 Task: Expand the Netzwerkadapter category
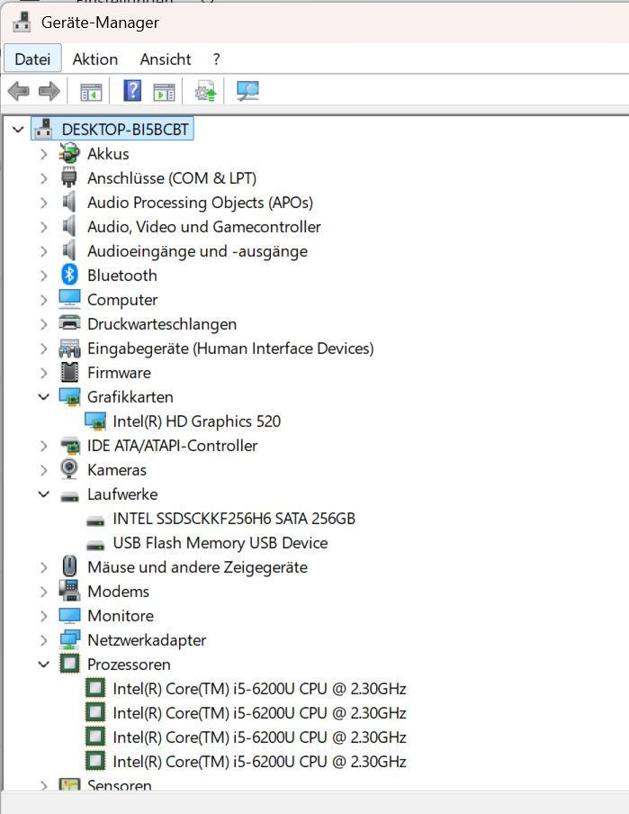tap(43, 640)
